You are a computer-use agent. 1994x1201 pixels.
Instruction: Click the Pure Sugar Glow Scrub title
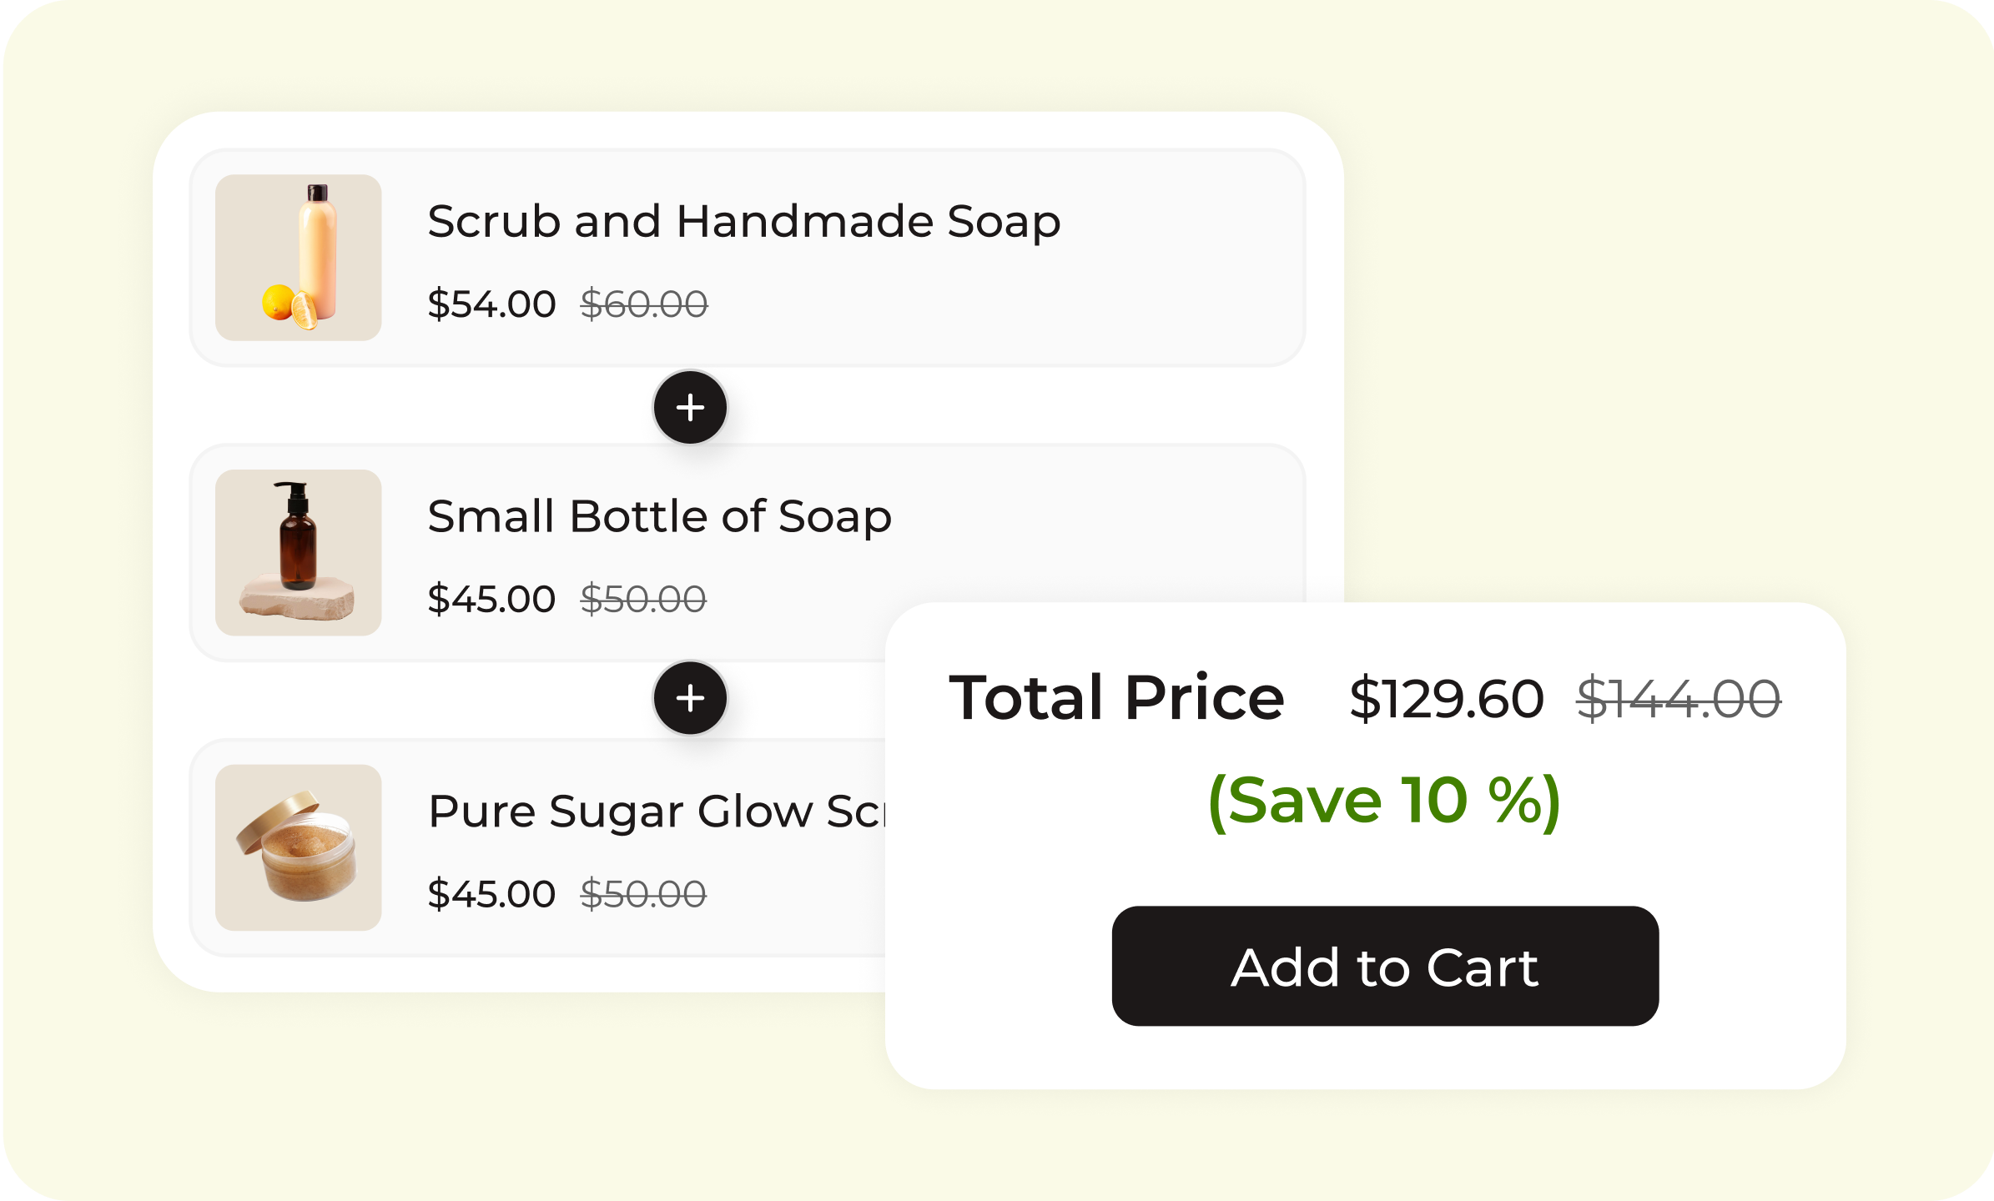[655, 812]
